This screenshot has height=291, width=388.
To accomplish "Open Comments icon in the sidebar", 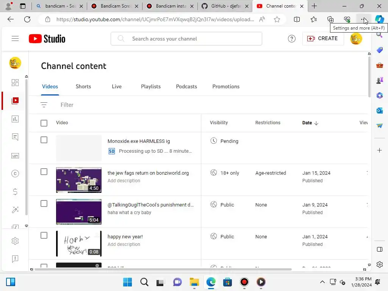I will click(x=15, y=137).
